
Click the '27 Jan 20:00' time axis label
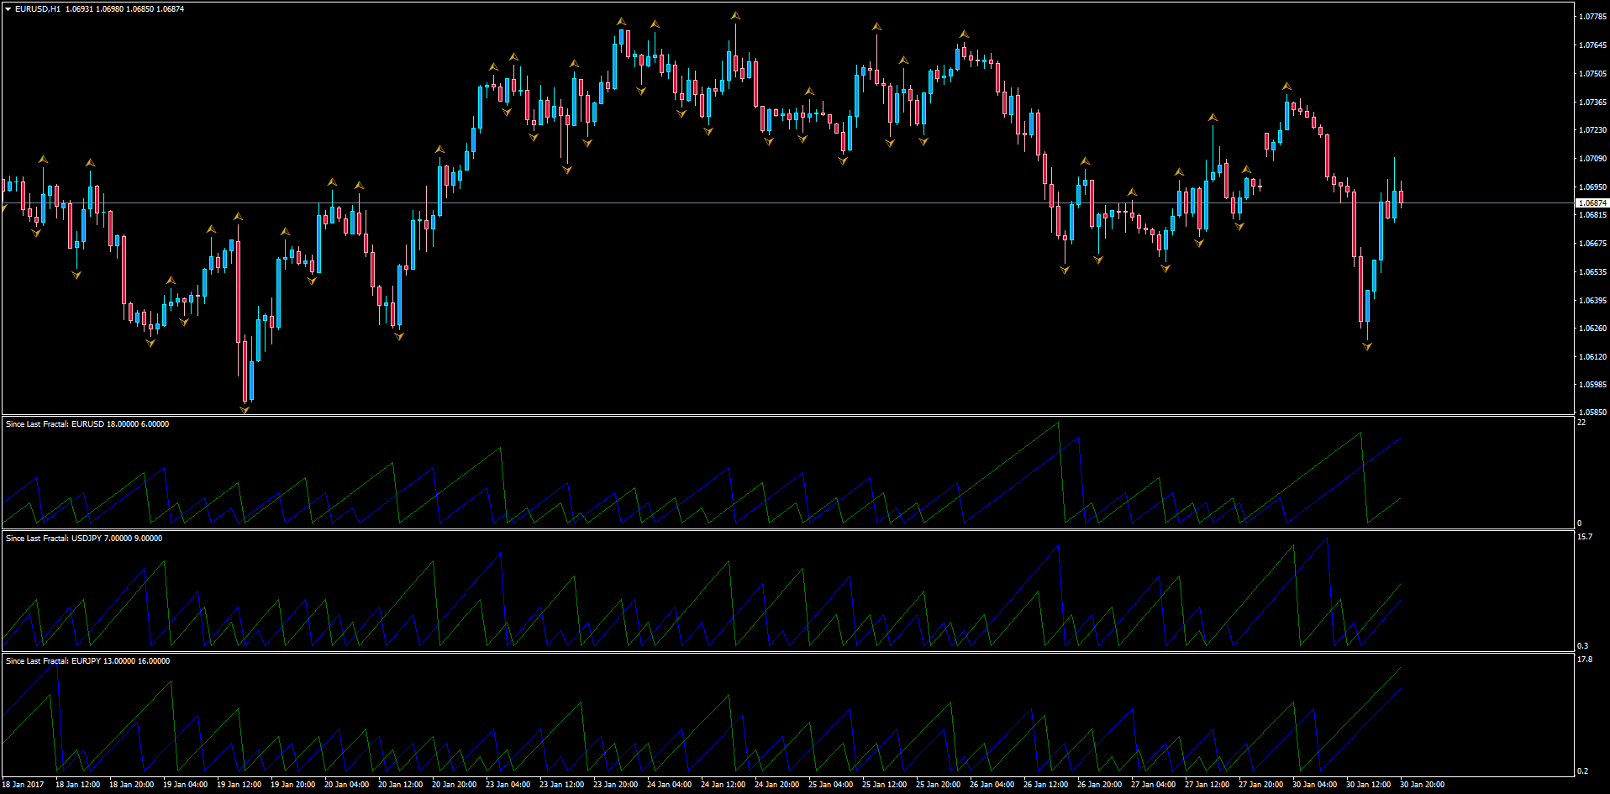click(1261, 785)
